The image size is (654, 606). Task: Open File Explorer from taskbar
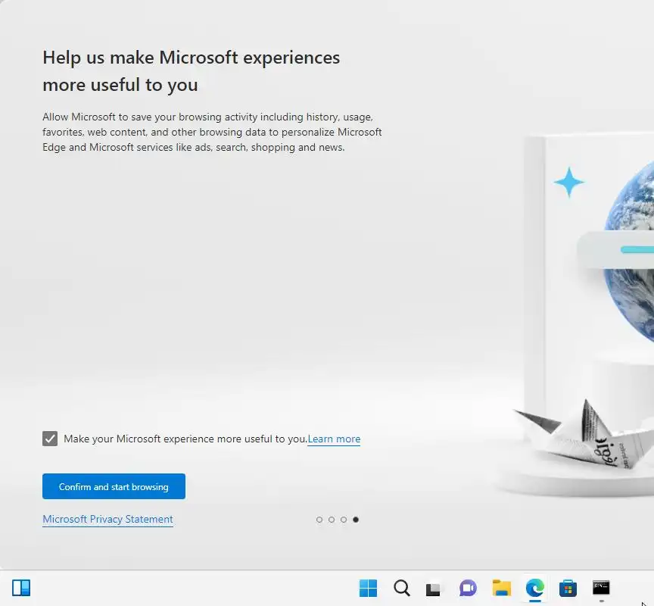pos(501,588)
